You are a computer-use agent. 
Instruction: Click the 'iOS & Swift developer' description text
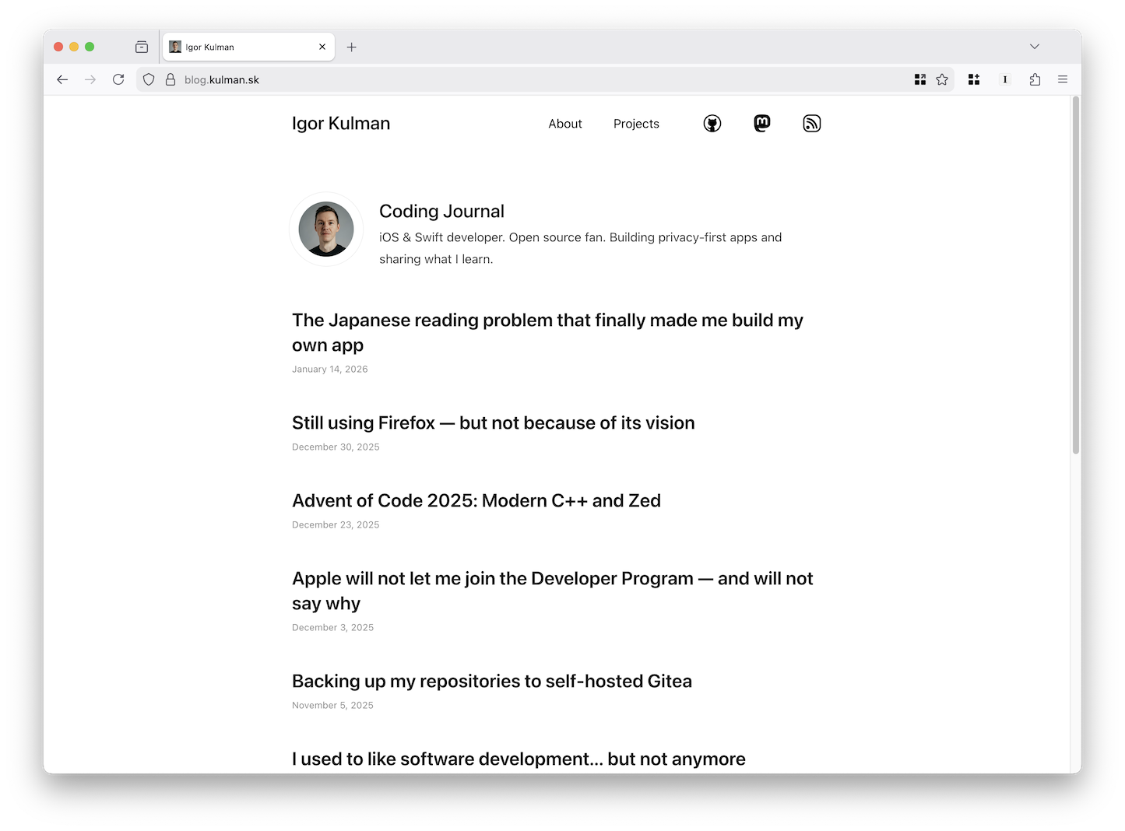pyautogui.click(x=581, y=248)
